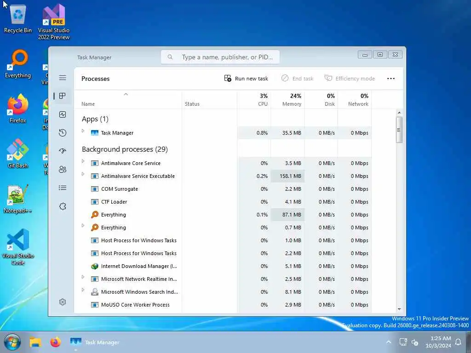Screen dimensions: 471x353
Task: Click the Task Manager window title text
Action: coord(94,57)
